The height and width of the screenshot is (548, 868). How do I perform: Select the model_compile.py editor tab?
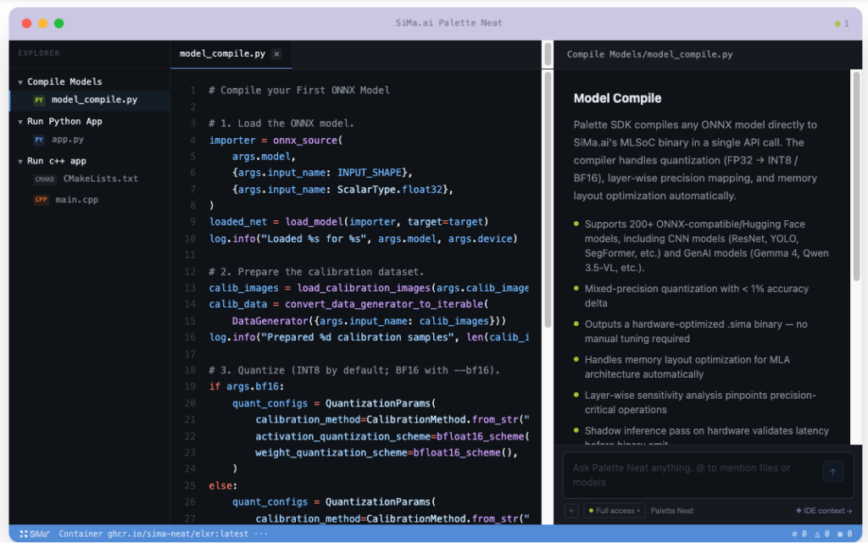coord(231,53)
